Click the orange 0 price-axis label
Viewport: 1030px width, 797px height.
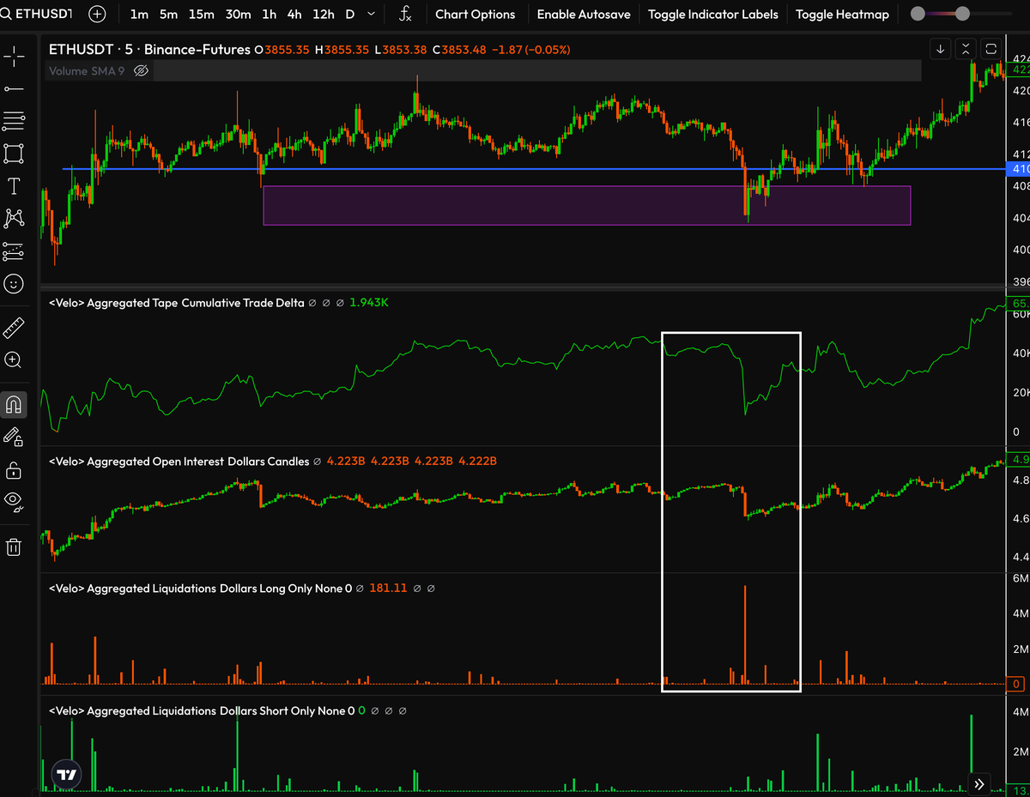click(x=1016, y=684)
